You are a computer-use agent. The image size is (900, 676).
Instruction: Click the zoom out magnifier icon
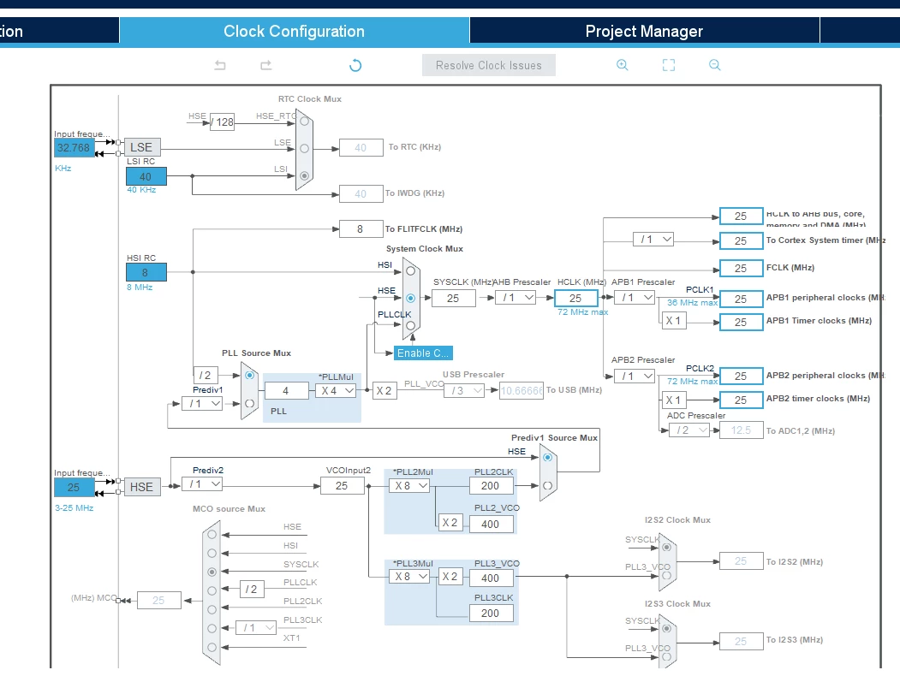[x=714, y=65]
